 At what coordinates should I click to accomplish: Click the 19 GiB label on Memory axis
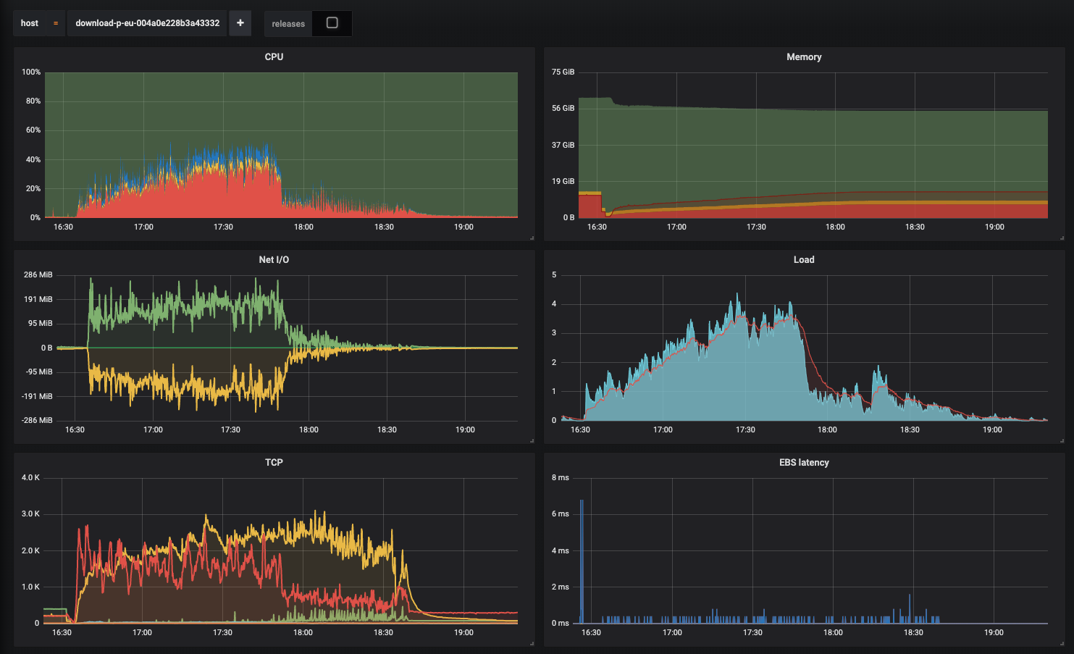point(563,181)
